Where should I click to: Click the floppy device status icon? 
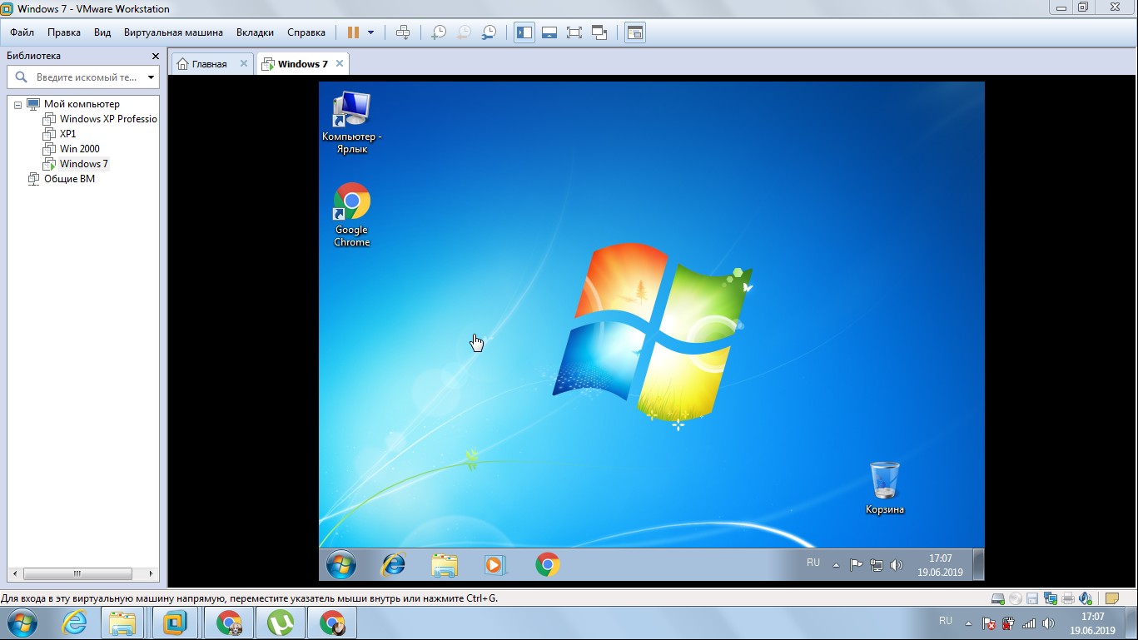pos(1032,598)
